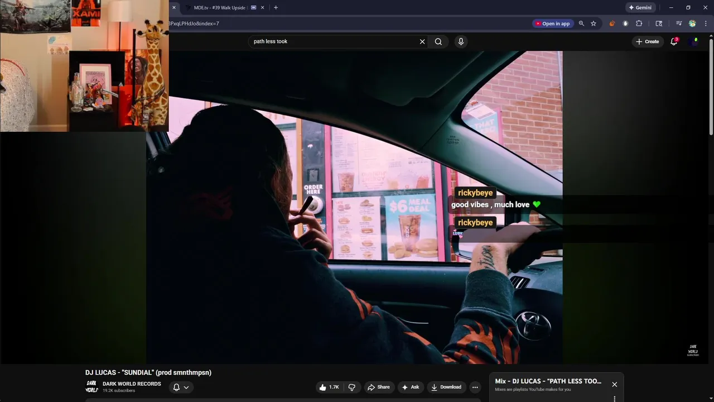Click the Create button
This screenshot has height=402, width=714.
click(x=648, y=41)
